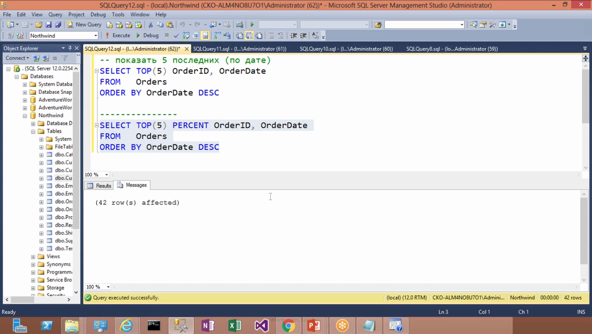Image resolution: width=592 pixels, height=334 pixels.
Task: Collapse the Databases tree node
Action: (17, 77)
